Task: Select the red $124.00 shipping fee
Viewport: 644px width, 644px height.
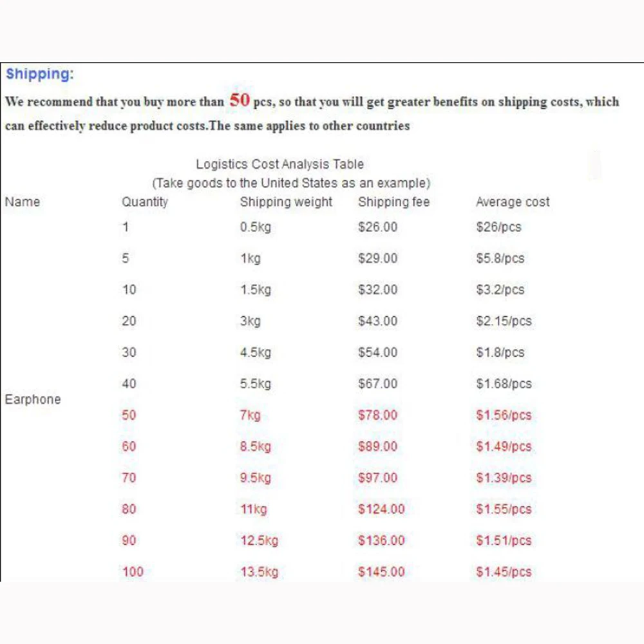Action: (381, 509)
